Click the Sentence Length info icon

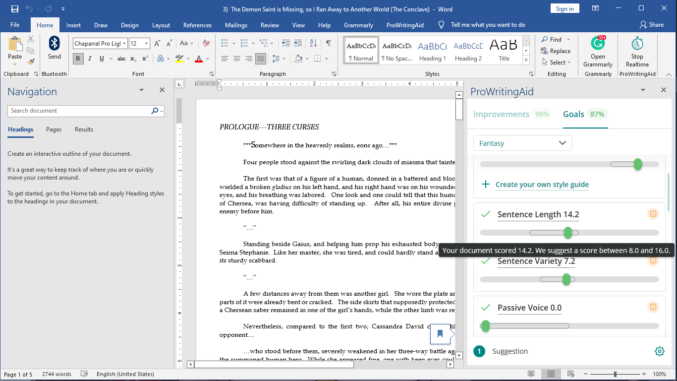coord(653,214)
